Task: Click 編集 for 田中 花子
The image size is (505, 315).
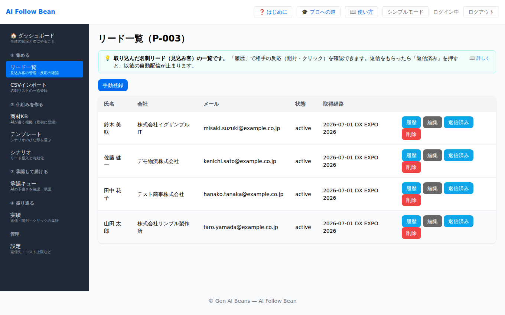Action: click(433, 188)
